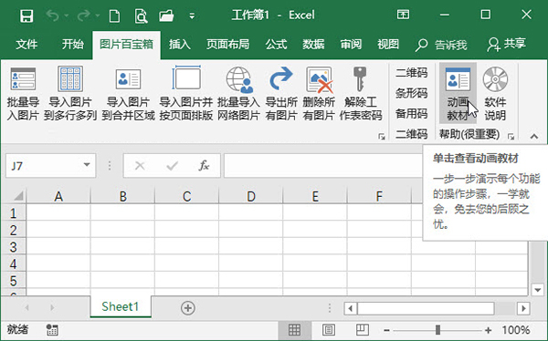
Task: Collapse the ribbon with the chevron
Action: coord(533,137)
